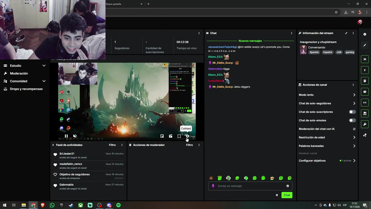371x209 pixels.
Task: Send message with green Chat button
Action: [x=287, y=195]
